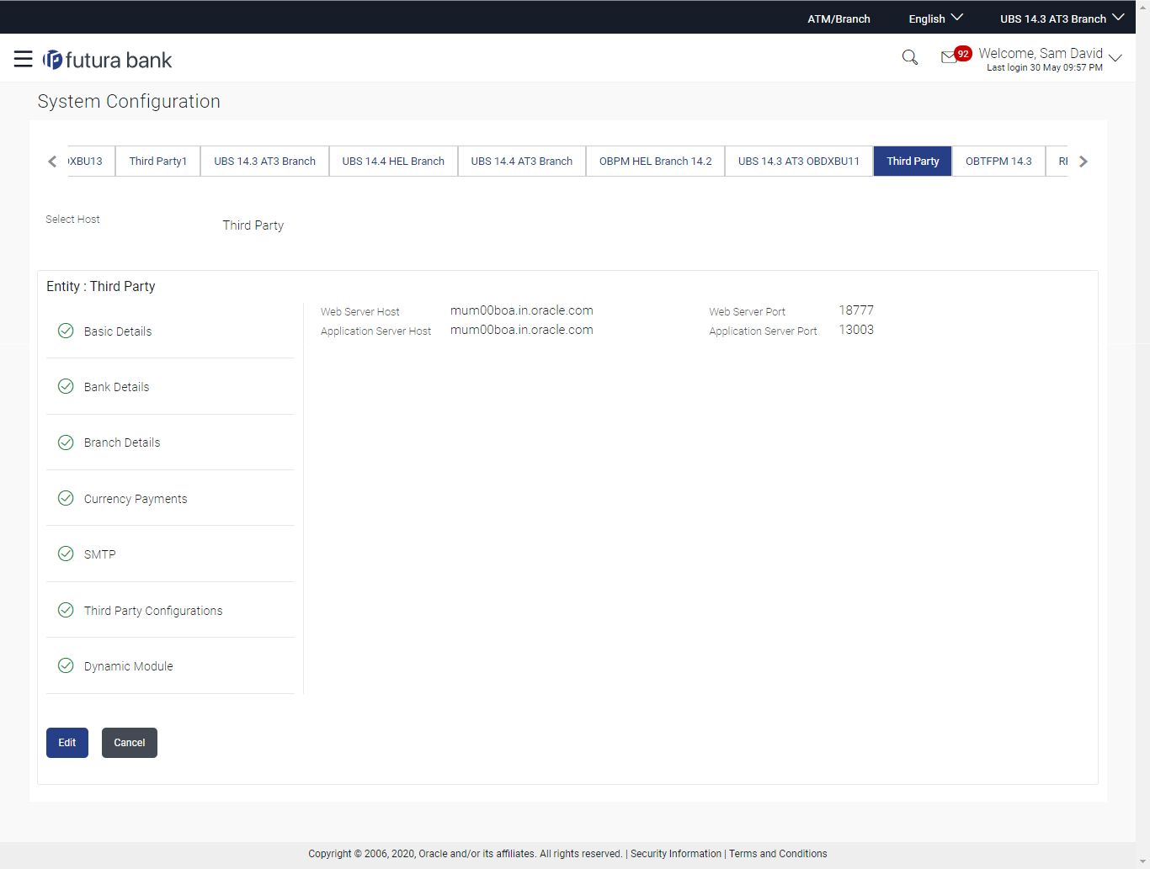Select the UBS 14.4 HEL Branch tab

click(393, 161)
